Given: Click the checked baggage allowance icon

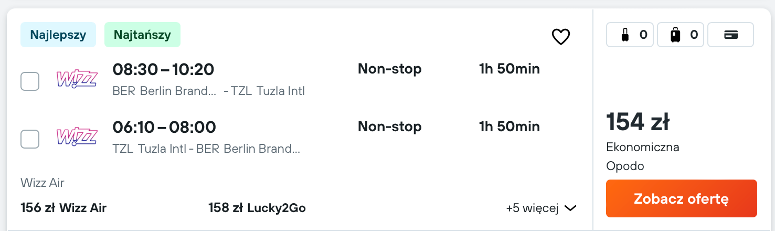Looking at the screenshot, I should [x=675, y=35].
